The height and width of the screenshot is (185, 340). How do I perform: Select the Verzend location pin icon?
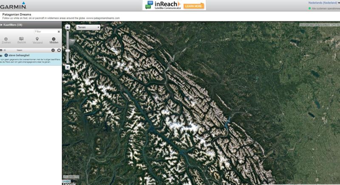(37, 39)
